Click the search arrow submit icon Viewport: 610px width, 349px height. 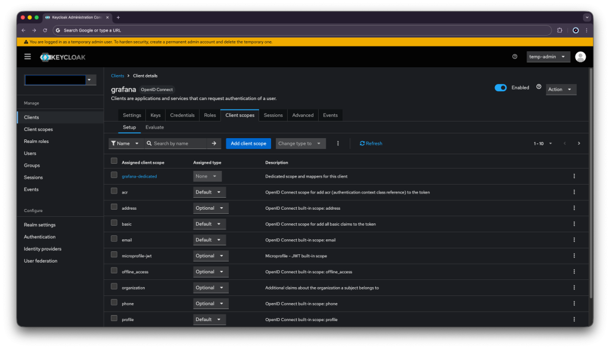click(214, 144)
